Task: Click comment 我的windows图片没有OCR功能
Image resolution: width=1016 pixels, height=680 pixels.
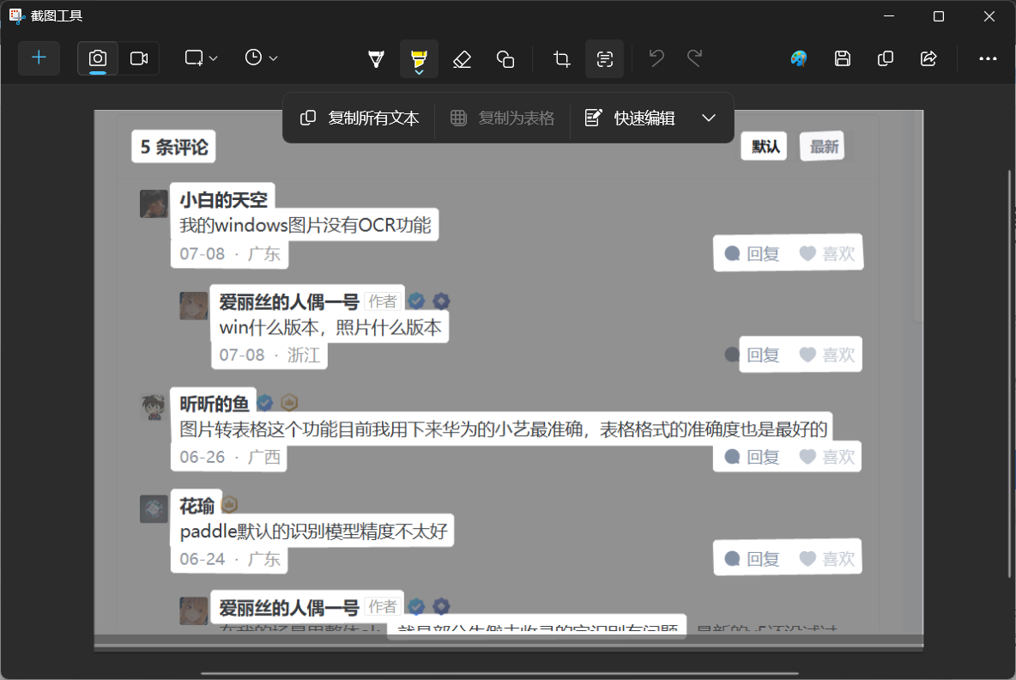Action: click(x=305, y=225)
